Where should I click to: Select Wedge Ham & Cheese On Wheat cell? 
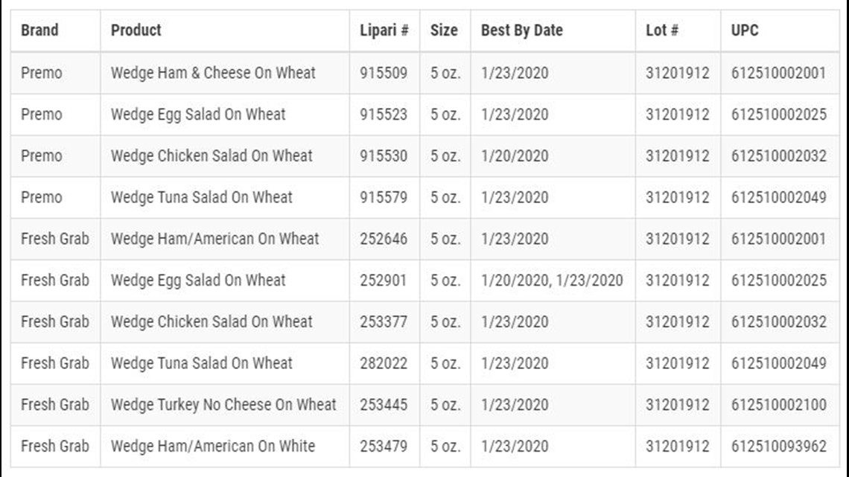coord(213,73)
